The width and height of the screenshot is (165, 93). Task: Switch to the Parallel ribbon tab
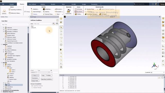click(73, 4)
